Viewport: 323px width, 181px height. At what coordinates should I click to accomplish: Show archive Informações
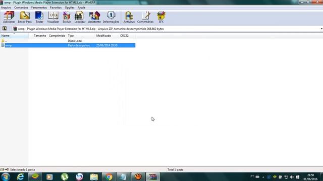[x=111, y=17]
